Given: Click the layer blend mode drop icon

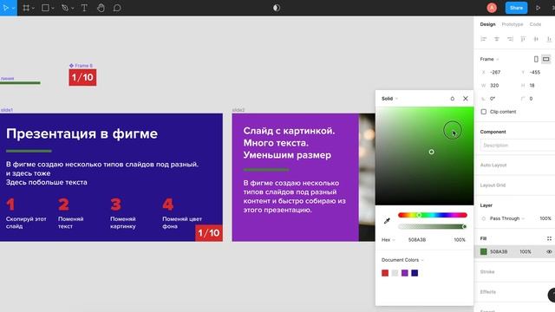Looking at the screenshot, I should [484, 218].
